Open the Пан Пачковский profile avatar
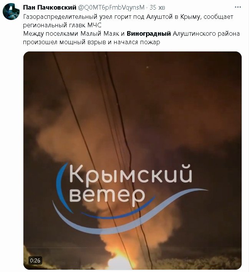This screenshot has width=252, height=272. pos(11,12)
